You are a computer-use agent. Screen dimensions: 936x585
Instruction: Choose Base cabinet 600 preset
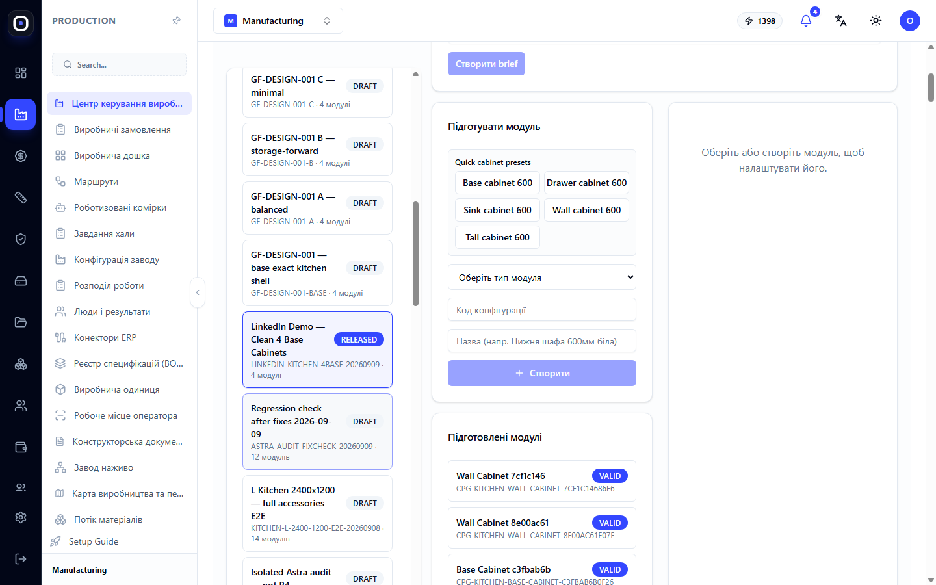(x=497, y=183)
